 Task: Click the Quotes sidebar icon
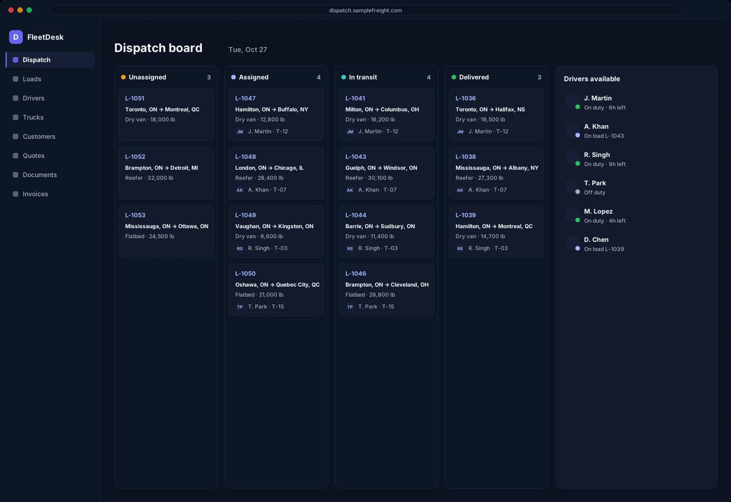(16, 156)
